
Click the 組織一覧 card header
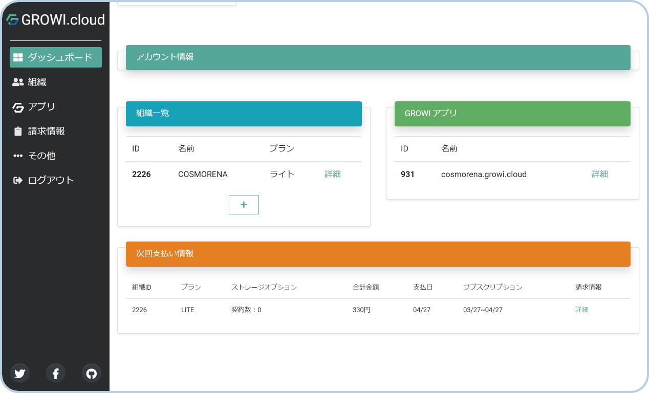tap(244, 114)
